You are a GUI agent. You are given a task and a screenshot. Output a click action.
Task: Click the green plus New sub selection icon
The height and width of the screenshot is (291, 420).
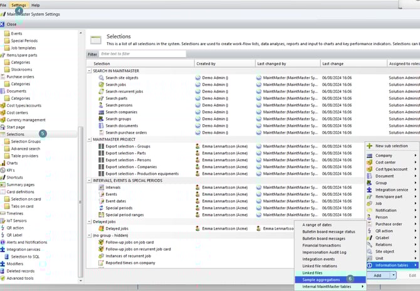(x=369, y=145)
